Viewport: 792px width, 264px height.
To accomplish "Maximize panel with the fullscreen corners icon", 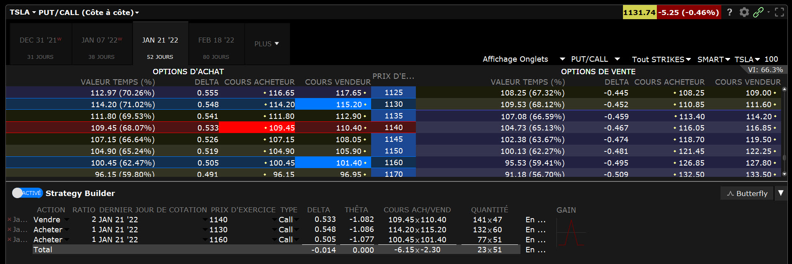I will 779,12.
